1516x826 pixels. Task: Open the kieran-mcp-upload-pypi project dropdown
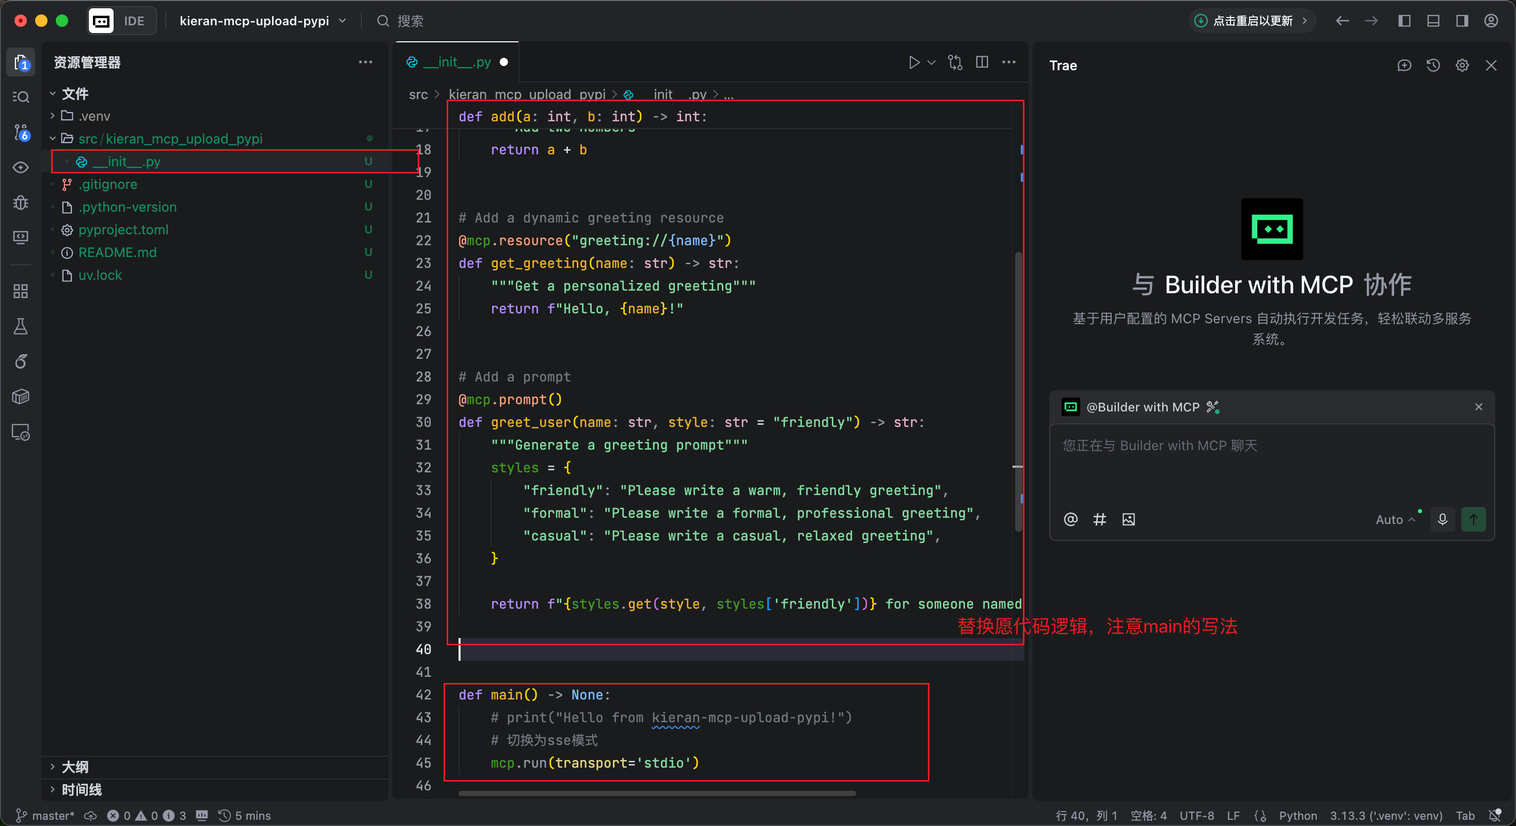click(x=262, y=21)
